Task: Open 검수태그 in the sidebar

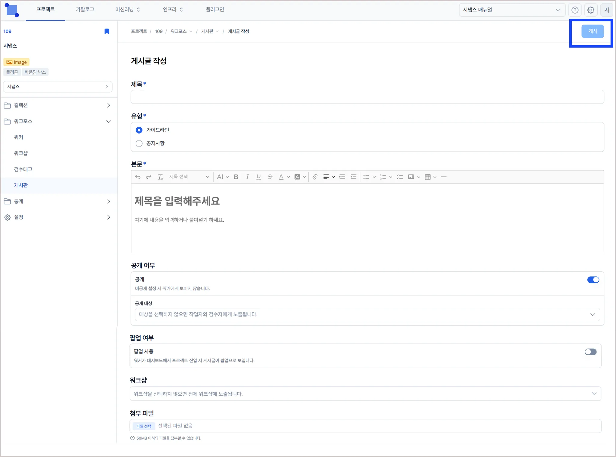Action: point(23,169)
